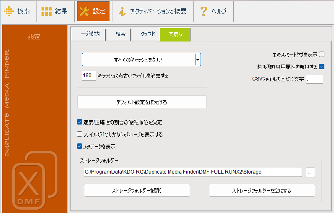Image resolution: width=334 pixels, height=213 pixels.
Task: Click the ストレージフォルダー group label
Action: pos(99,161)
